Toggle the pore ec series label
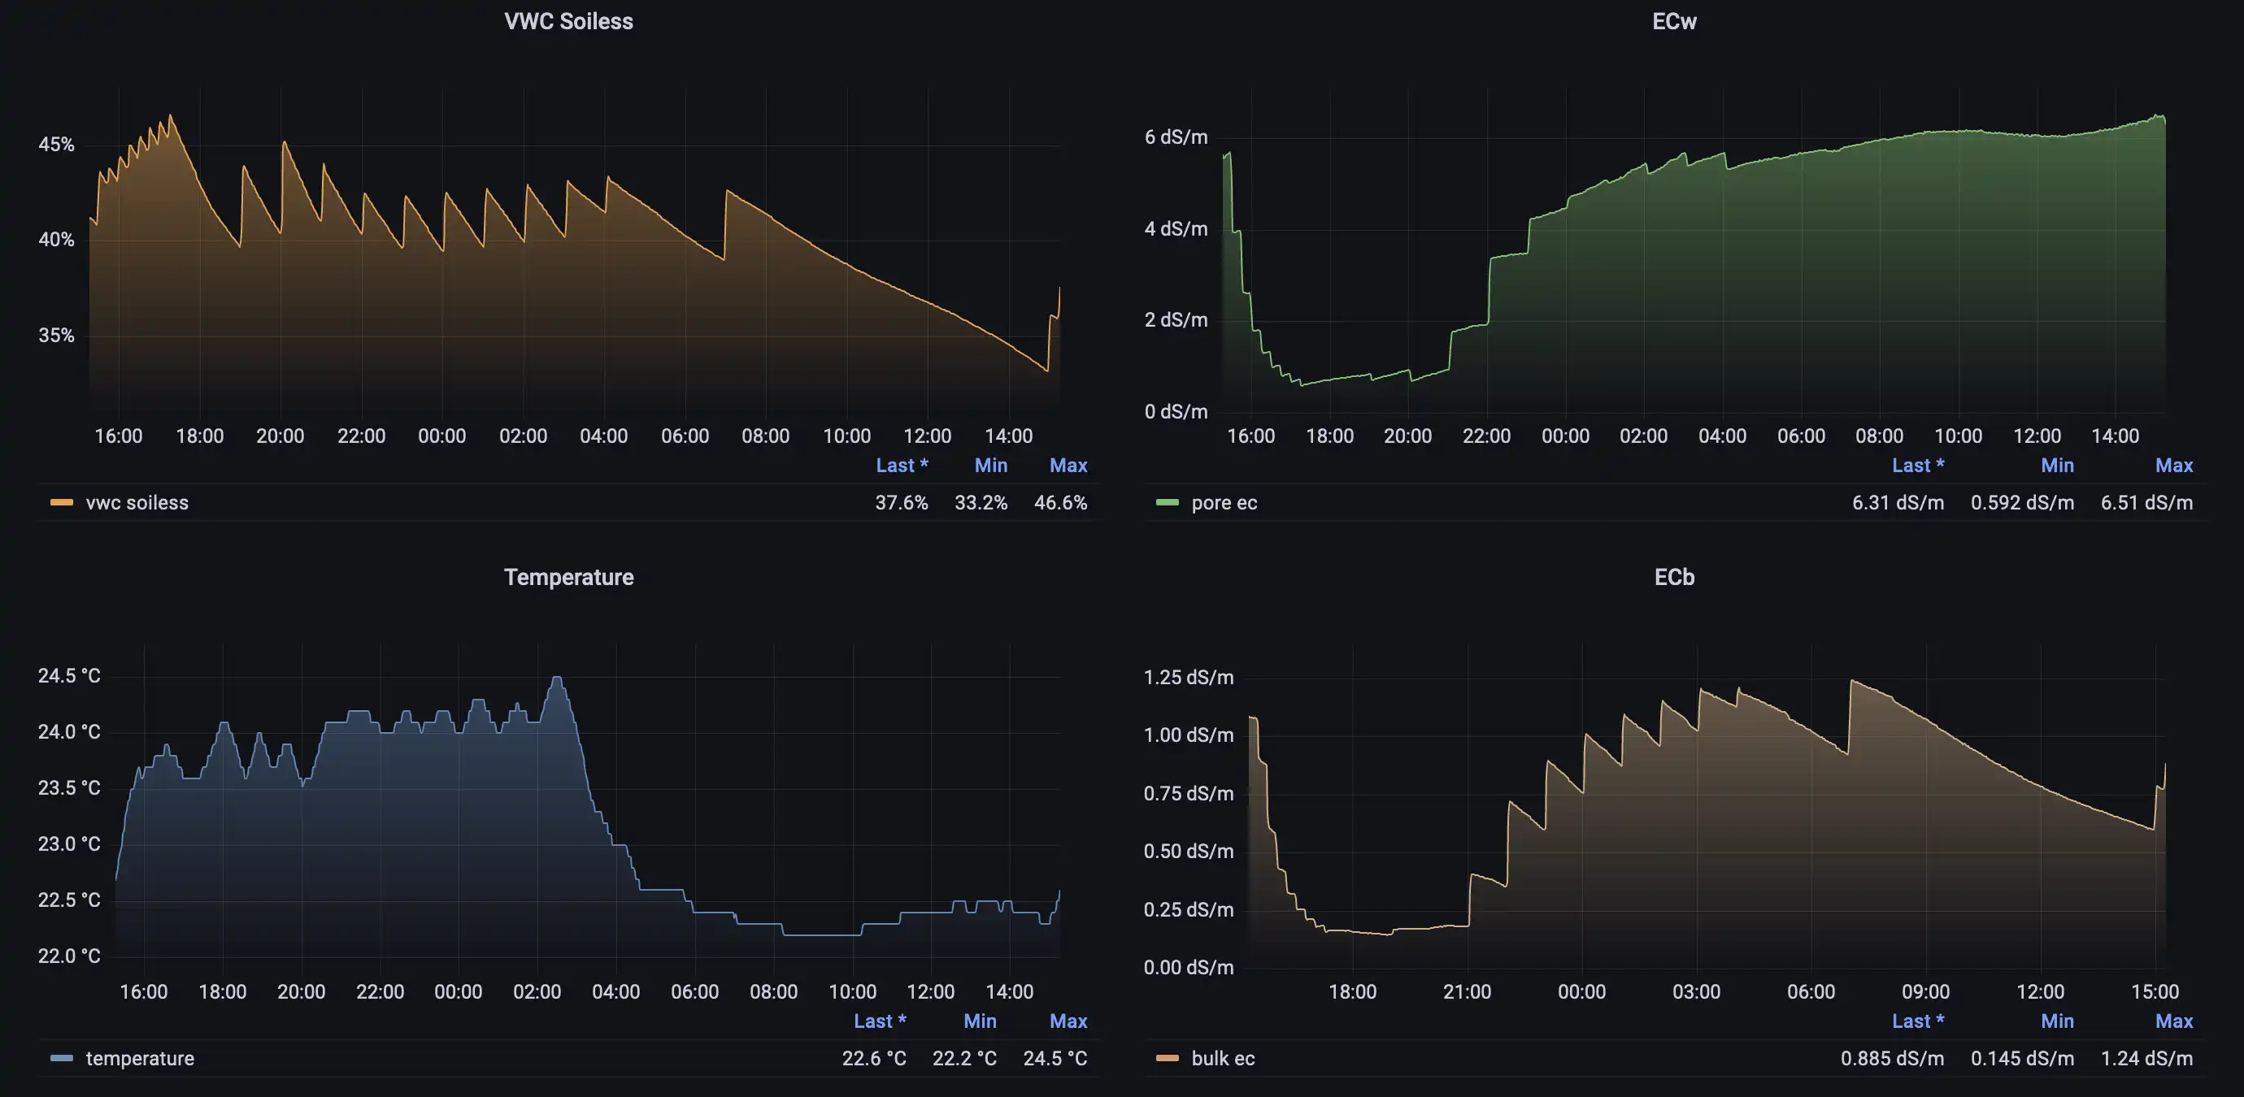Image resolution: width=2244 pixels, height=1097 pixels. [x=1224, y=502]
